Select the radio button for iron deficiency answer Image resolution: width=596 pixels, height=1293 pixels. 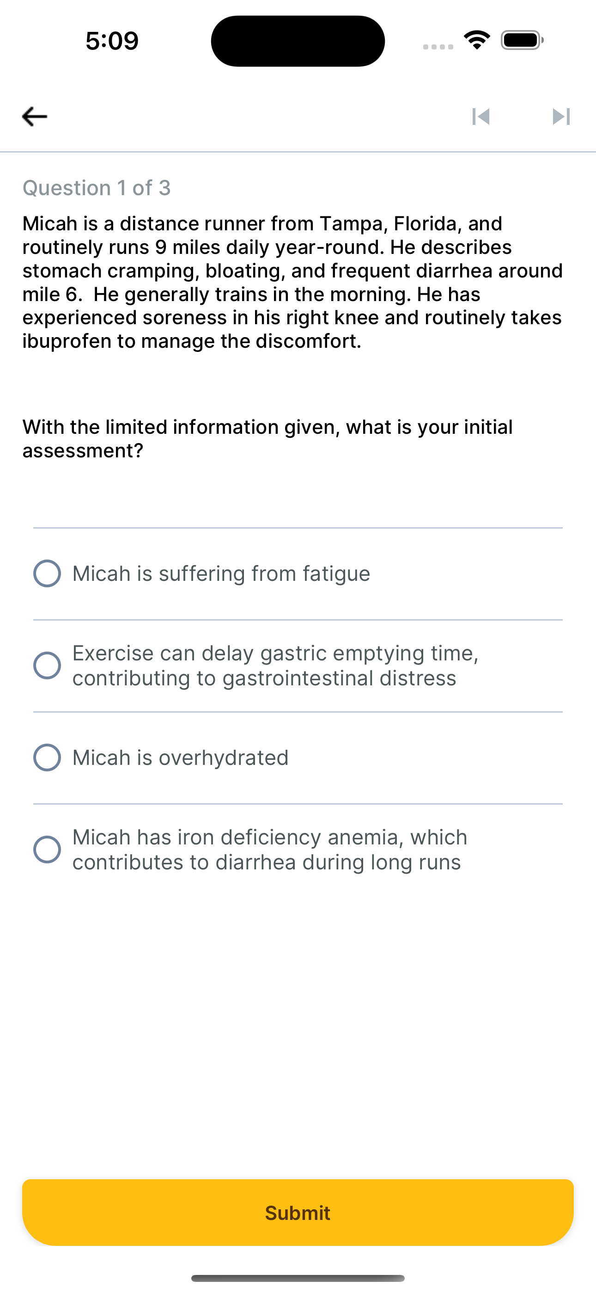pos(47,850)
